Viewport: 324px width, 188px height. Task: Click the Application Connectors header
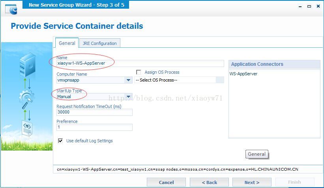pos(274,64)
